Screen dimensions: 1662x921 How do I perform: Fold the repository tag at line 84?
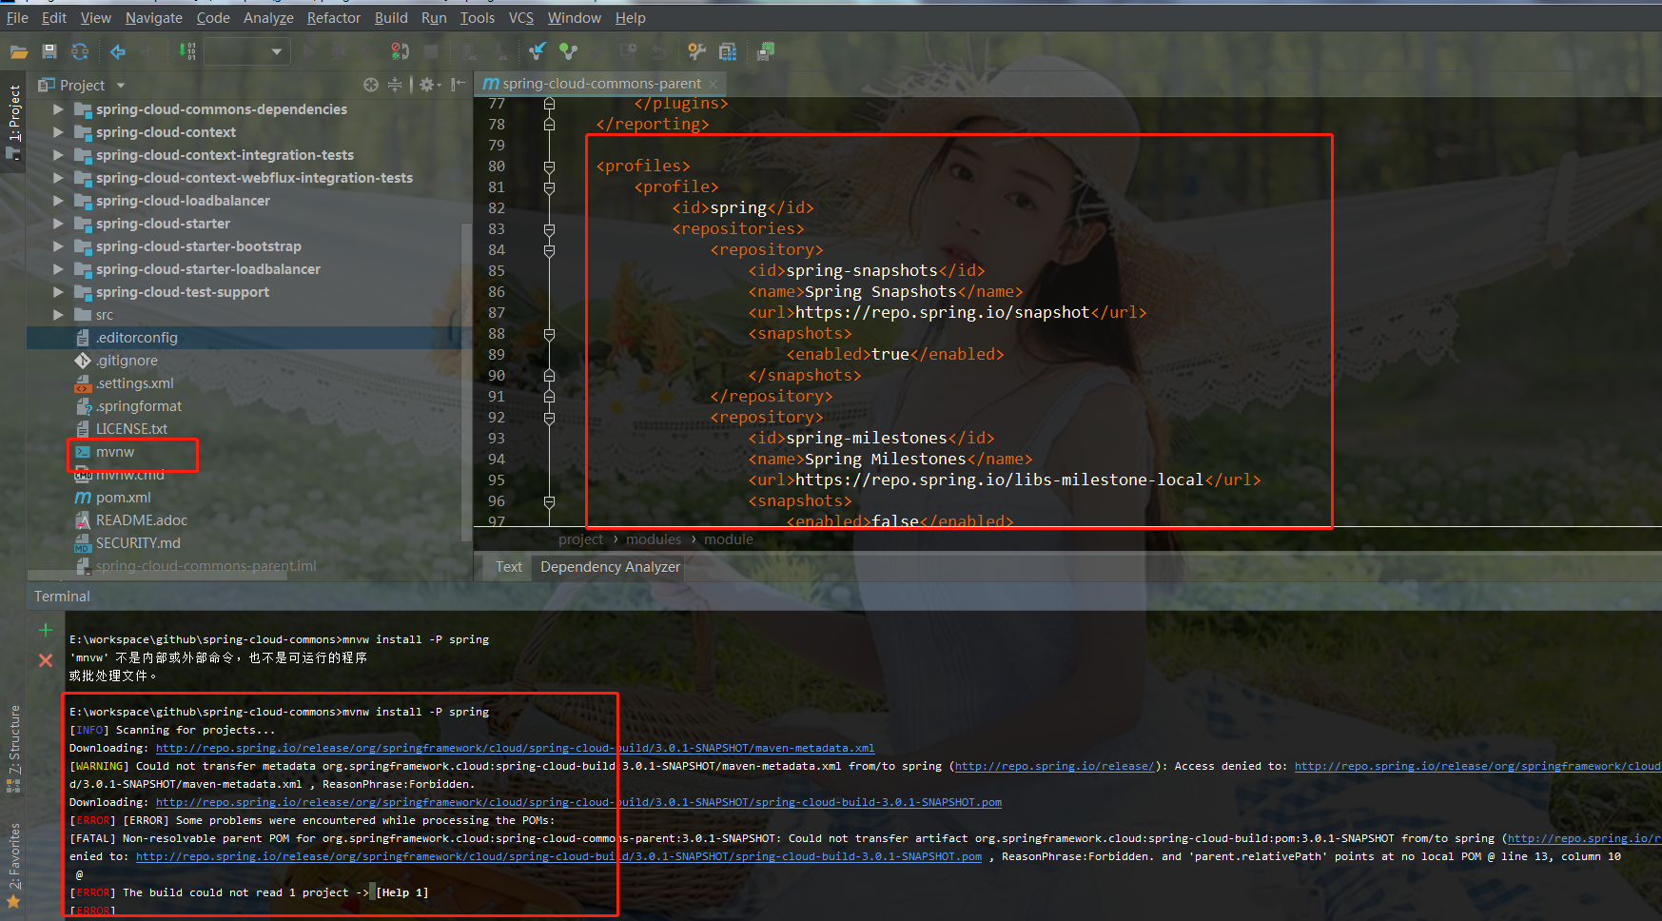549,250
